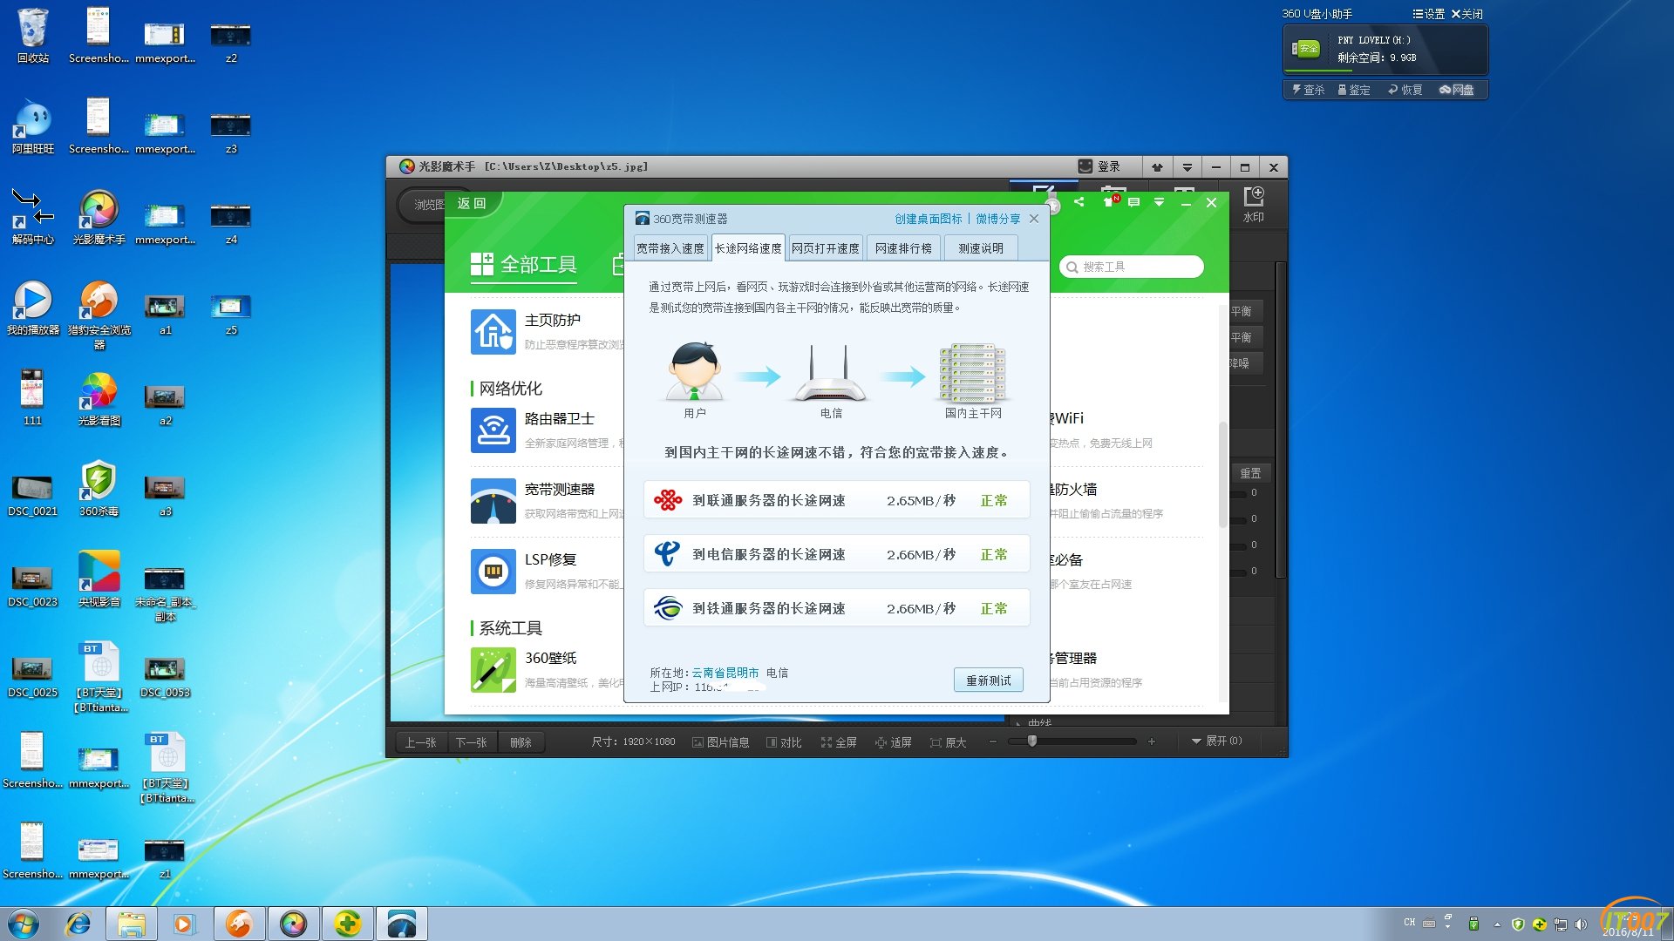This screenshot has width=1674, height=941.
Task: Click the 恢复 button in U盘小助手
Action: (1405, 90)
